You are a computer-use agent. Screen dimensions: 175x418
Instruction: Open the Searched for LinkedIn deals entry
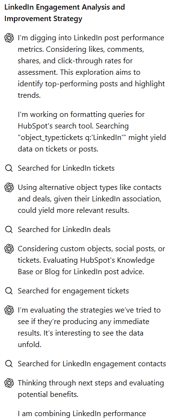click(64, 230)
